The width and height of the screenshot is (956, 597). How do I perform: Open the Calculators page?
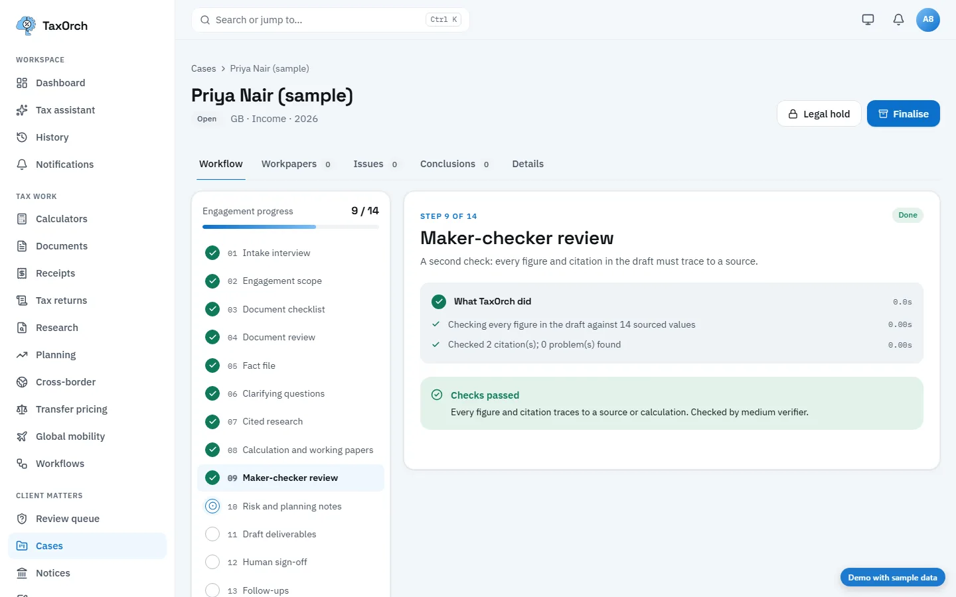87,219
